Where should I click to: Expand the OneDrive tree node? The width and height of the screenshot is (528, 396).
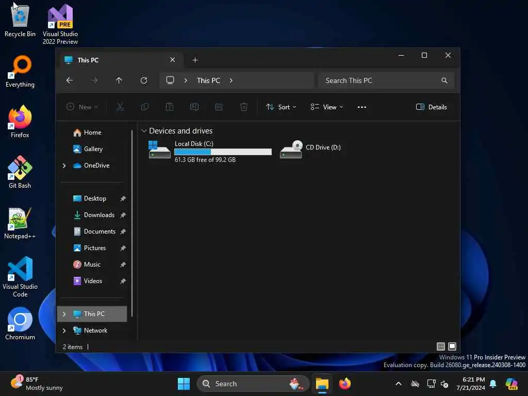[x=64, y=166]
